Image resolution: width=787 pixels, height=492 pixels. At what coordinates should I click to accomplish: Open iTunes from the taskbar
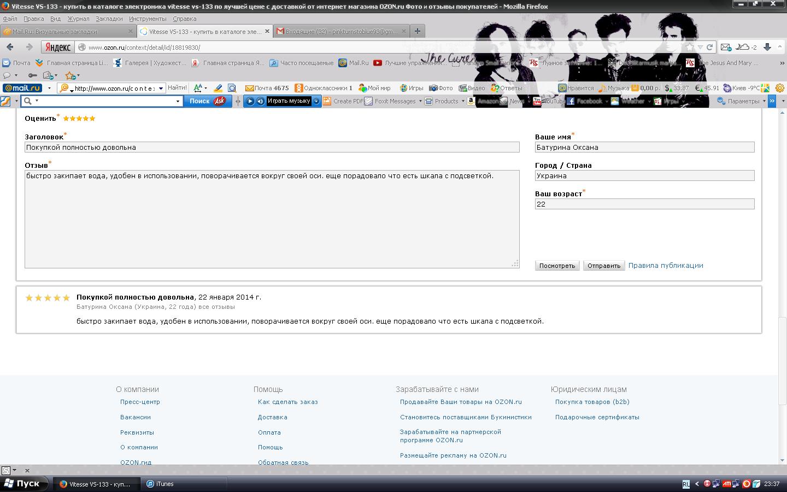[x=185, y=484]
